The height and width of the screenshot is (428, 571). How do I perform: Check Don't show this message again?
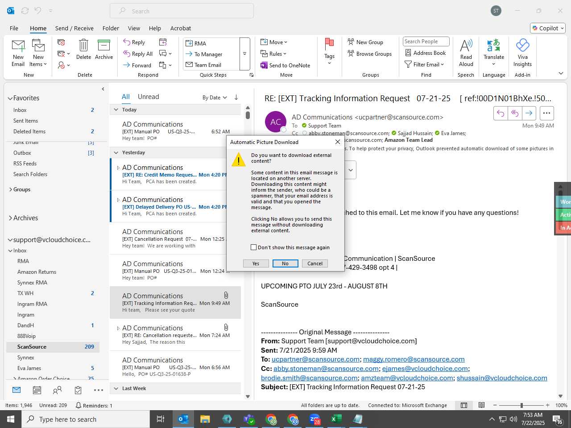[254, 247]
